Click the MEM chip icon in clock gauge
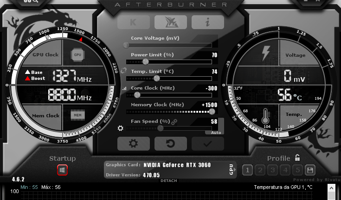341x200 pixels. click(x=77, y=115)
